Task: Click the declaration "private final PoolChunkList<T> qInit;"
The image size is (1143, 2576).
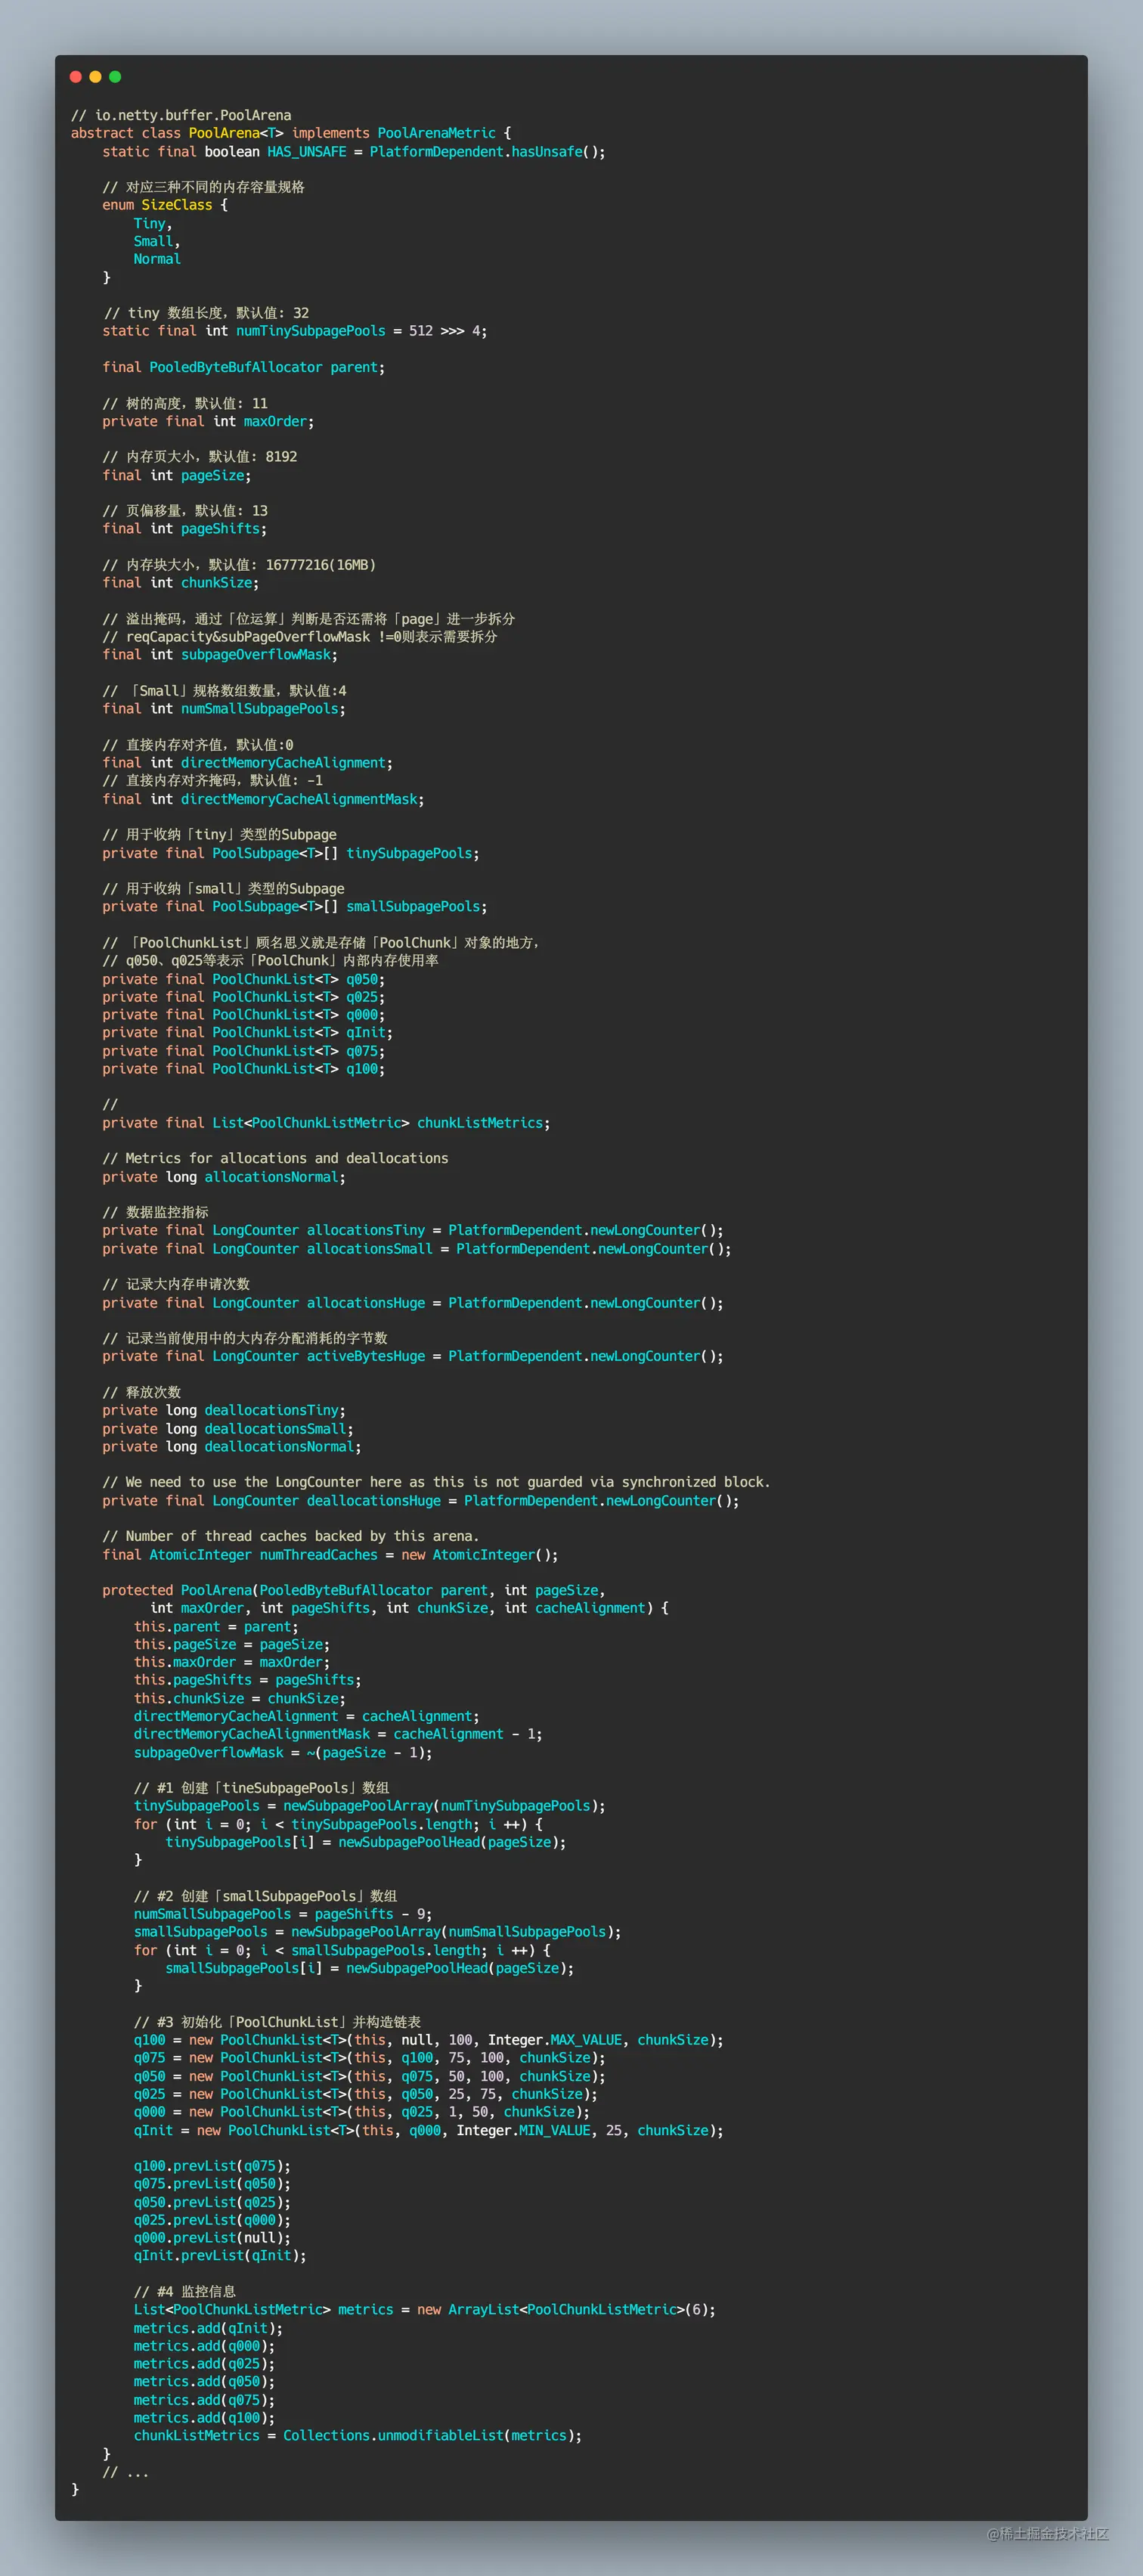Action: click(248, 1033)
